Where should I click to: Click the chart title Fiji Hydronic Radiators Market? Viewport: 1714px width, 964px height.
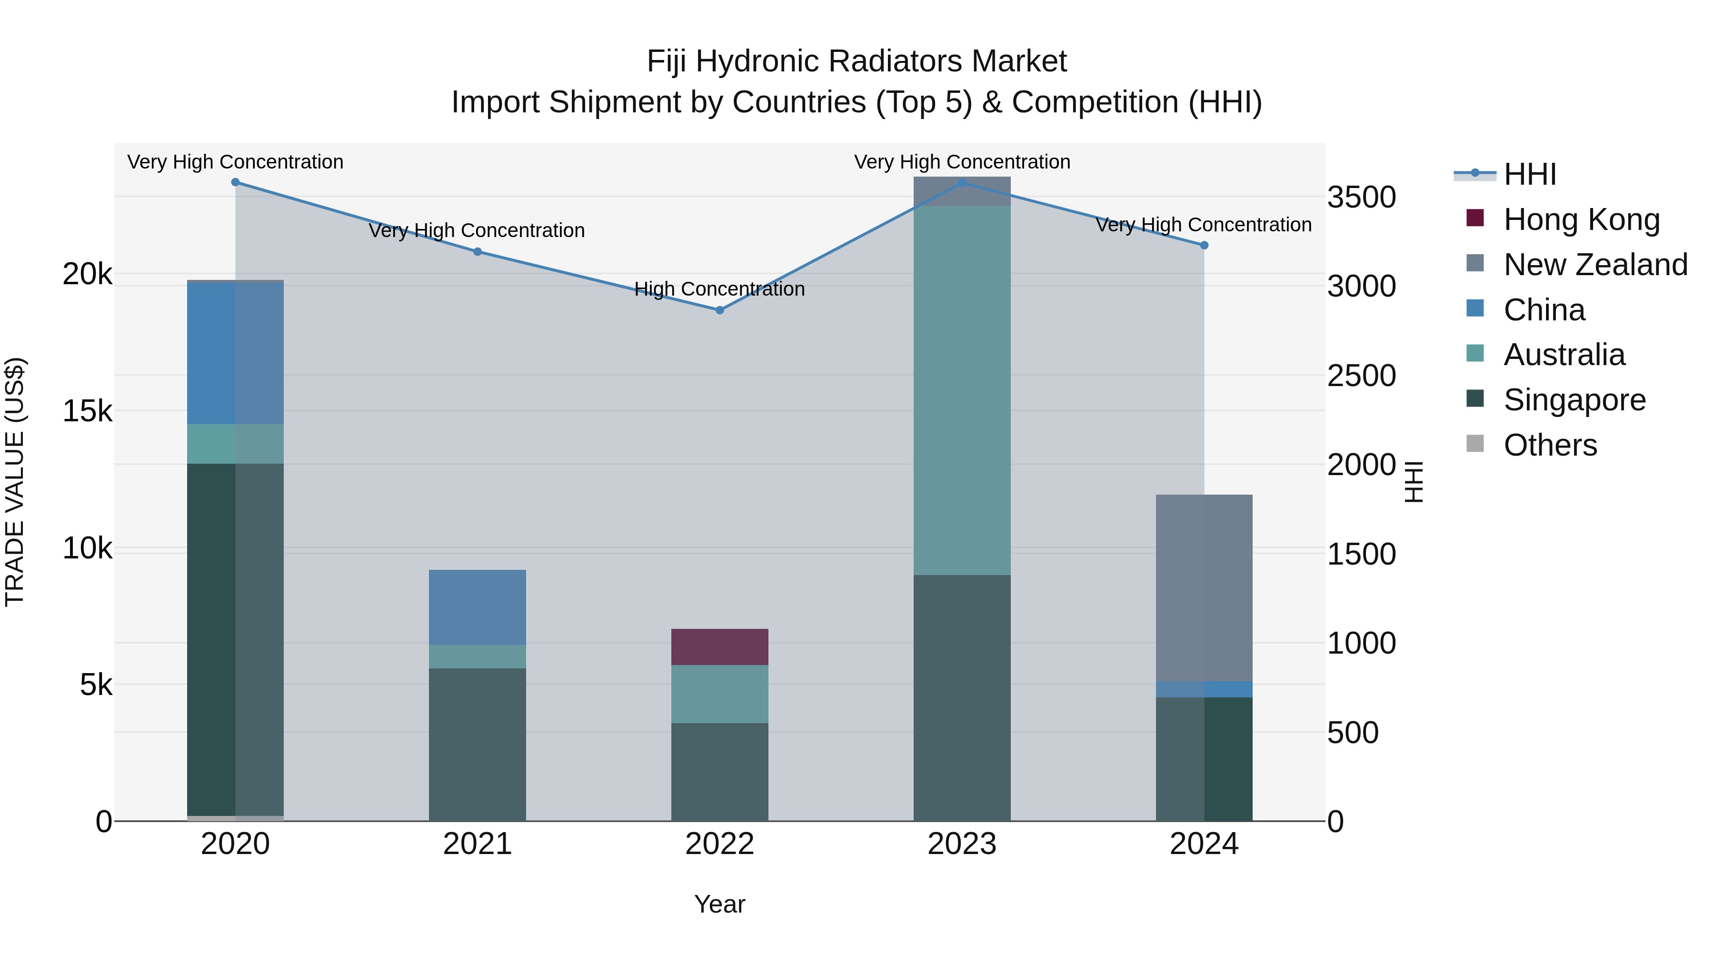857,61
